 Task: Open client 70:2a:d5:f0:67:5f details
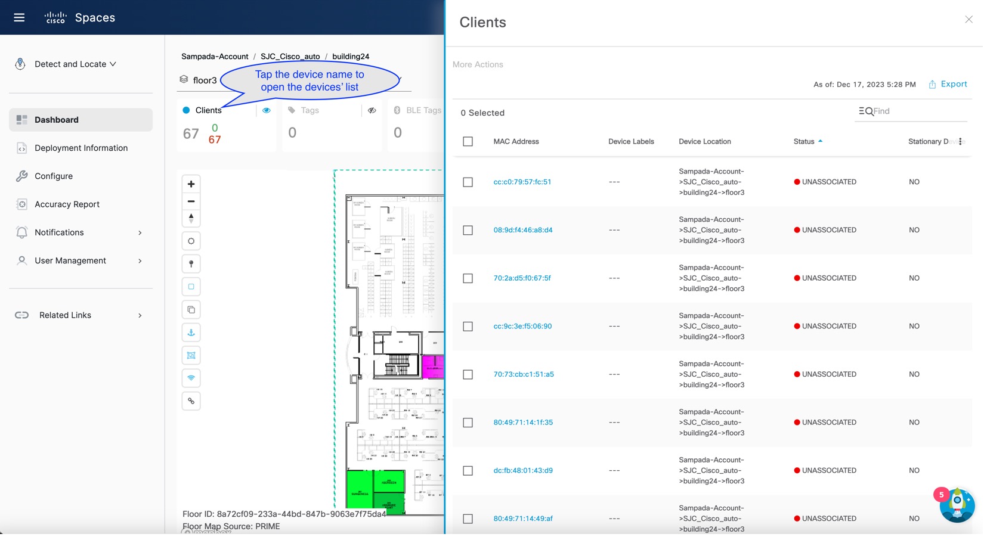pyautogui.click(x=522, y=278)
